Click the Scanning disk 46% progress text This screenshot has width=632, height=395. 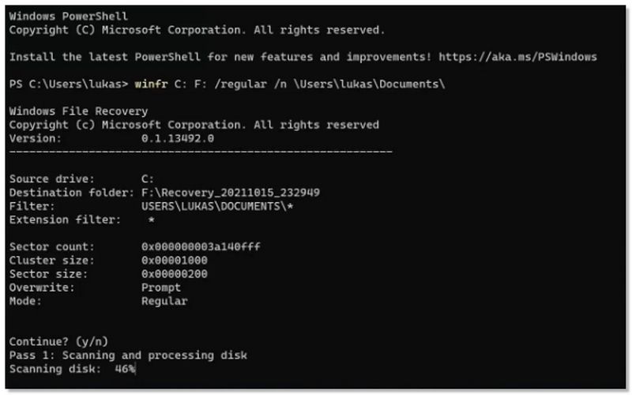pos(73,368)
